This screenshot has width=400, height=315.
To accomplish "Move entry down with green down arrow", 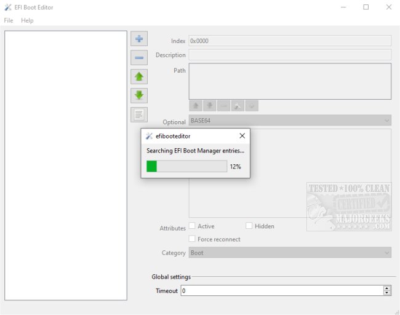I will point(139,95).
